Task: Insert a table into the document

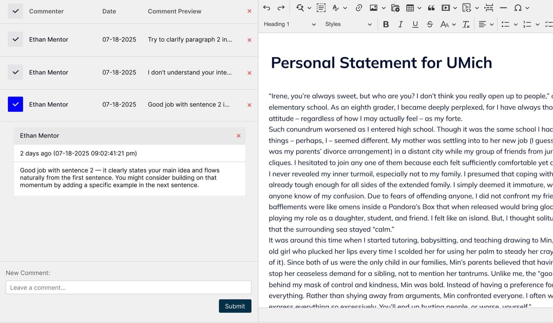Action: tap(410, 8)
